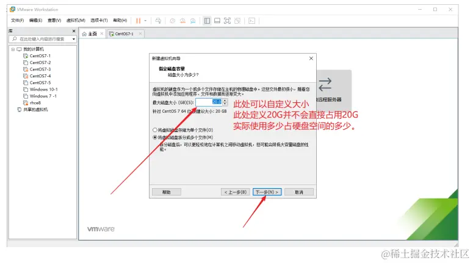Screen dimensions: 473x263
Task: Click the console view toolbar icon
Action: (251, 21)
